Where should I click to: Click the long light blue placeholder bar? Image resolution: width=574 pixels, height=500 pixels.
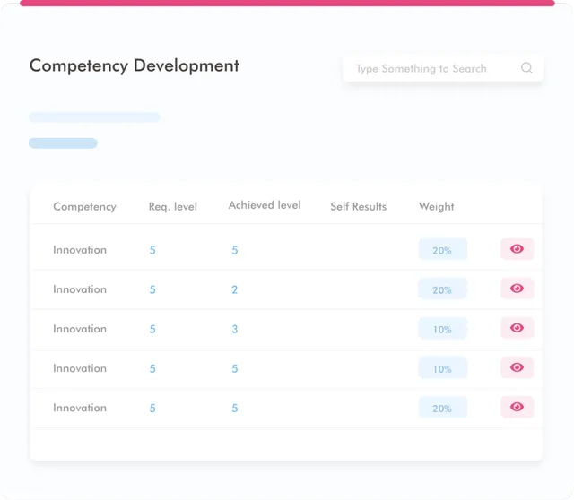tap(94, 117)
